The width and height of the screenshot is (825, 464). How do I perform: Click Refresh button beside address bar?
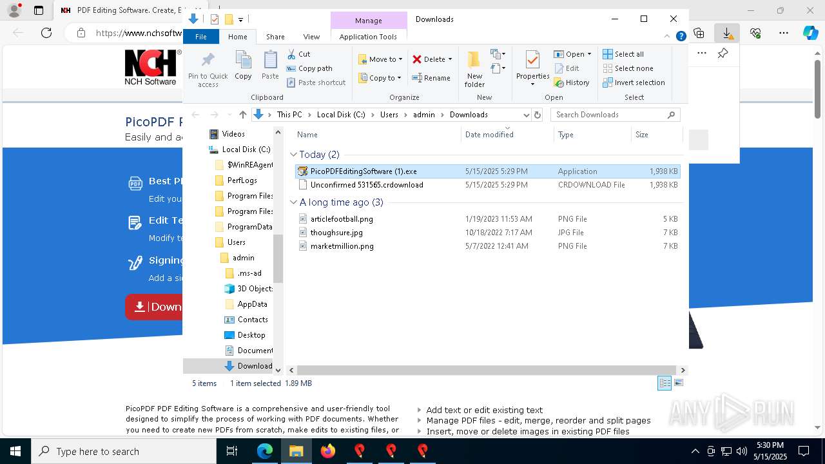click(x=538, y=115)
